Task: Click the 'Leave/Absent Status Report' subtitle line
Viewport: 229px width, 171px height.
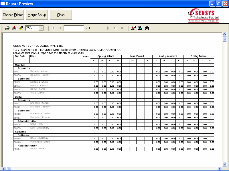Action: point(49,53)
